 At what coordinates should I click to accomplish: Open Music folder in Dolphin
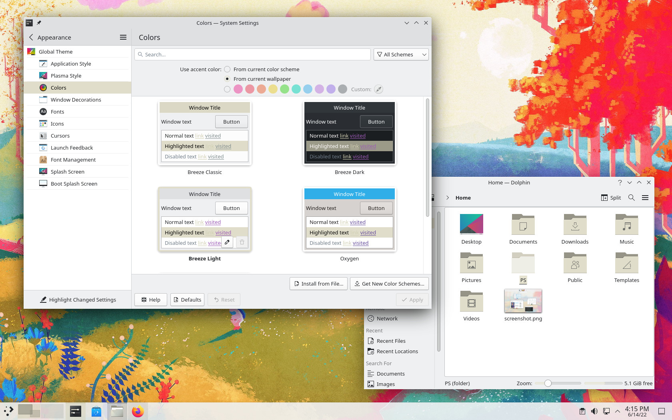[x=627, y=229]
